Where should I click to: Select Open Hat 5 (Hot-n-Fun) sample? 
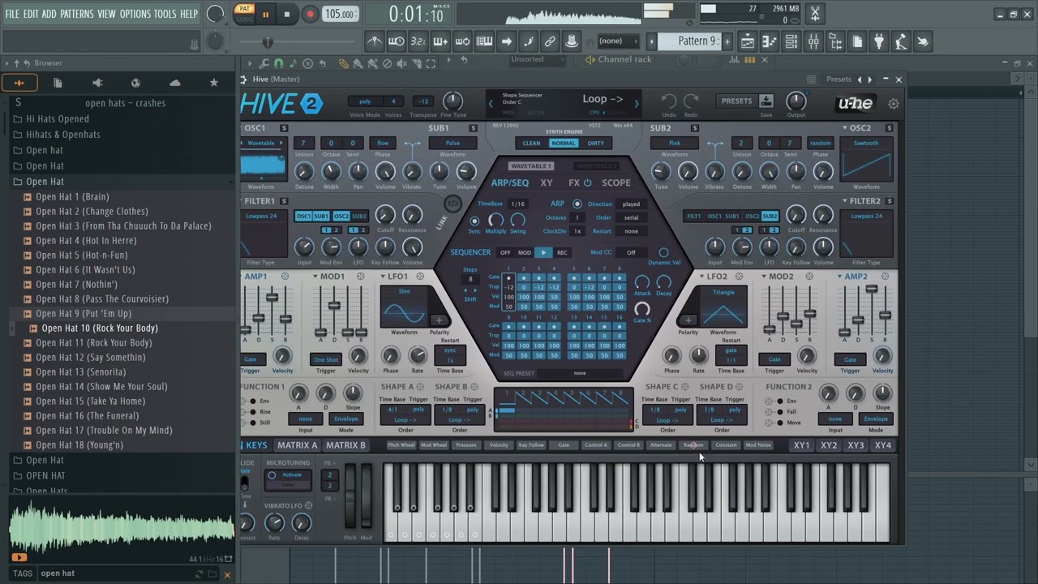pyautogui.click(x=81, y=255)
